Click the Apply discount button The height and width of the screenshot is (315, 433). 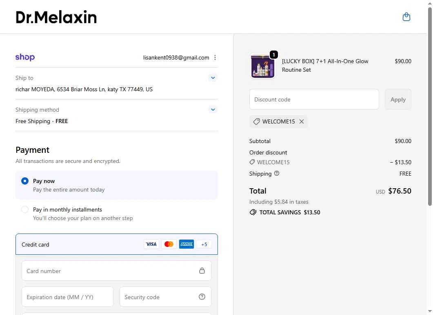398,99
